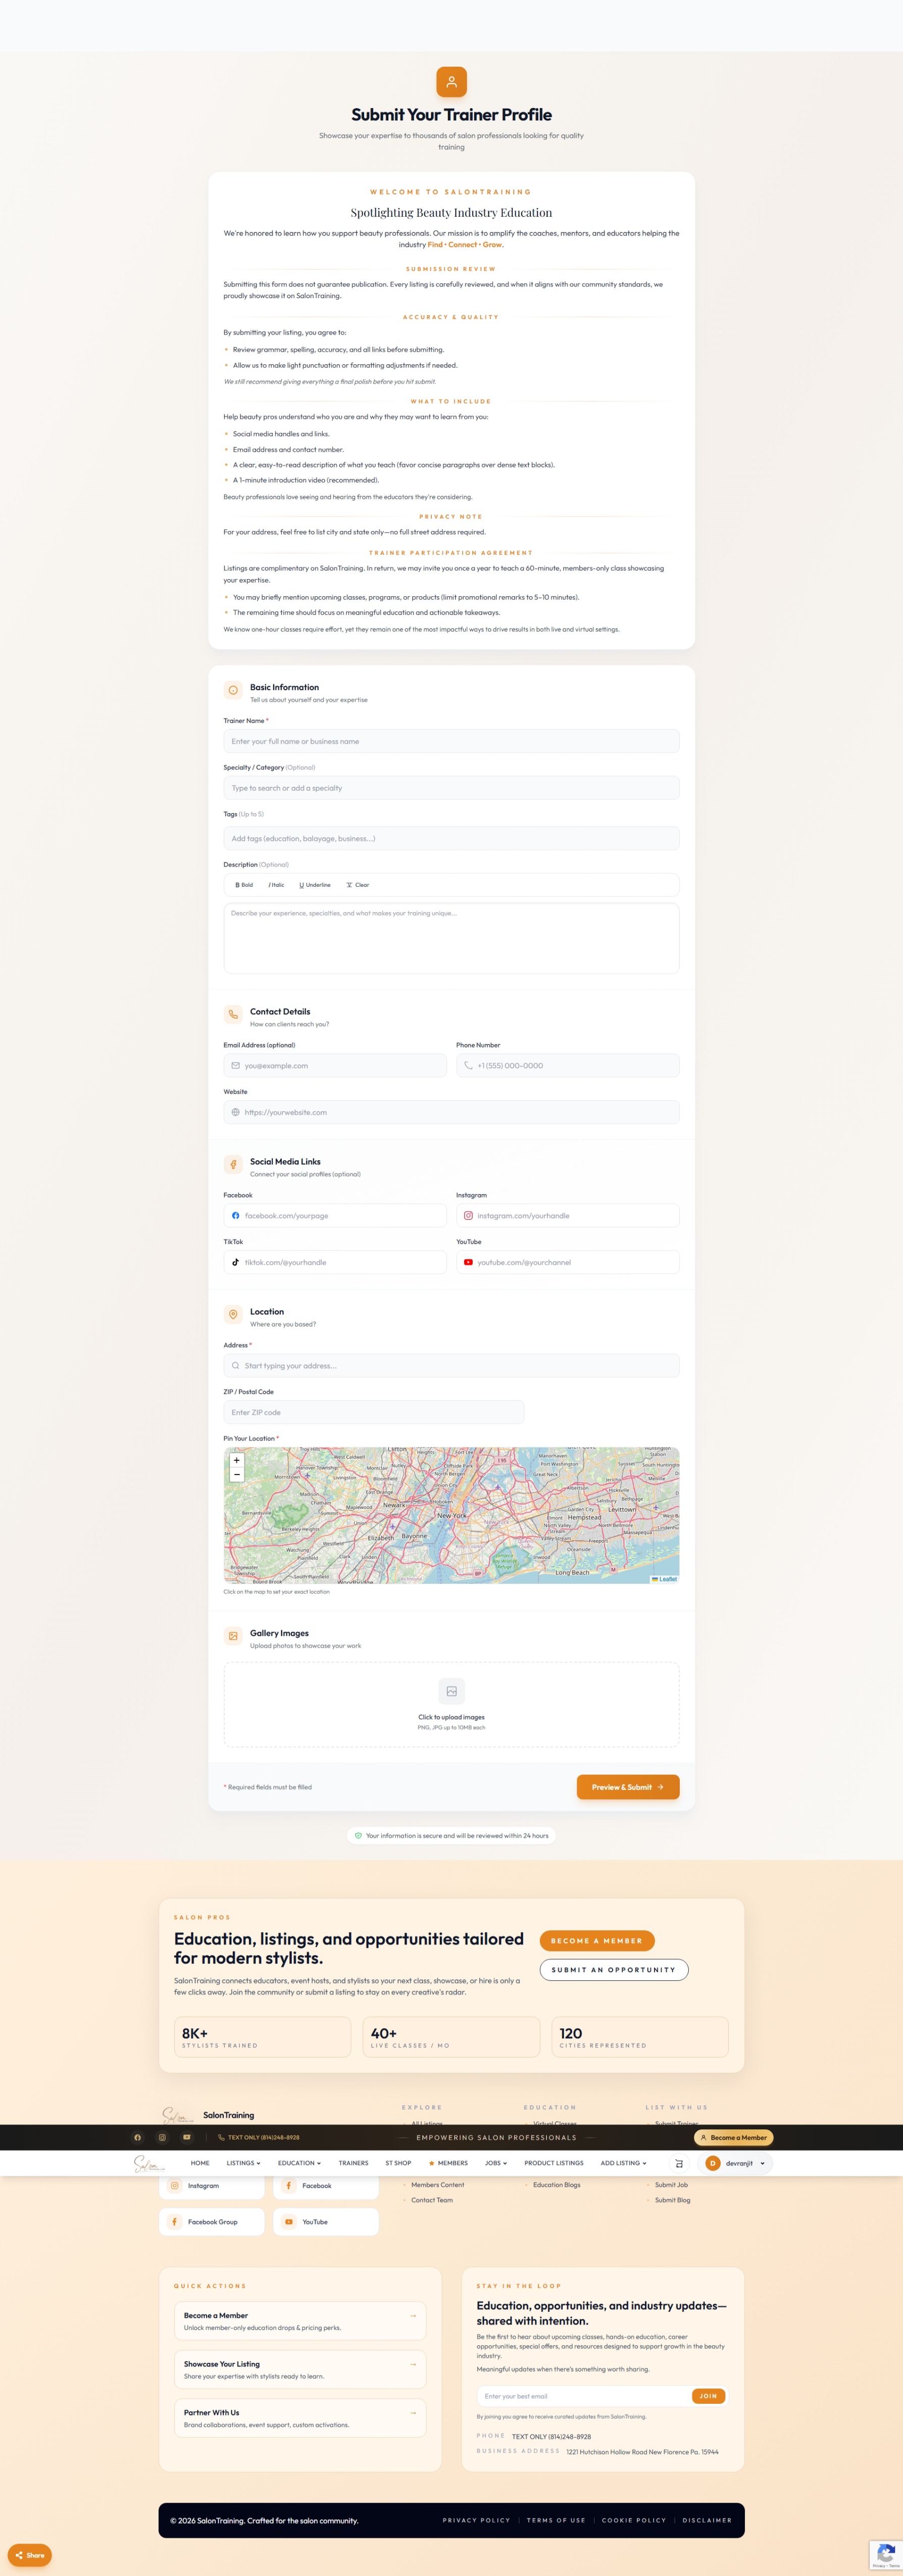Click the Instagram icon in top dark bar
903x2576 pixels.
[162, 2137]
